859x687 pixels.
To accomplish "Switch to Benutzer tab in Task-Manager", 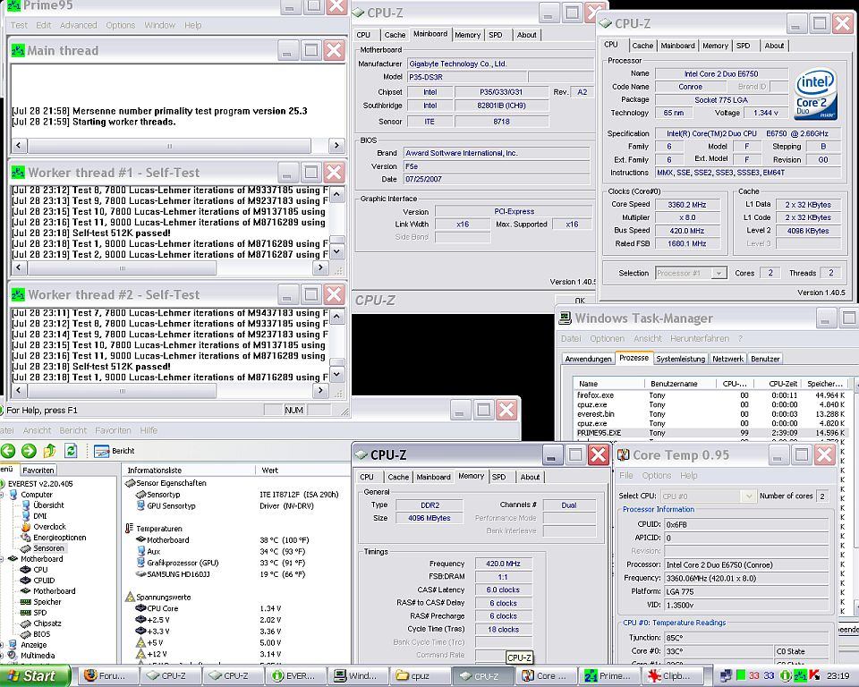I will pyautogui.click(x=765, y=359).
